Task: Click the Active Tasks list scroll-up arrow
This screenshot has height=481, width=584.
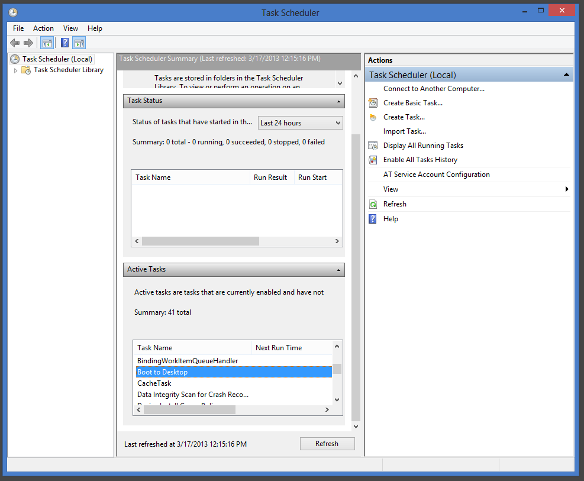Action: click(337, 346)
